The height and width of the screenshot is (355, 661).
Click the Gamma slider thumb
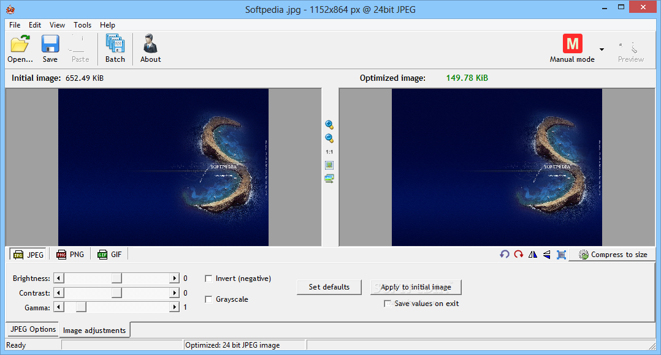pyautogui.click(x=81, y=307)
